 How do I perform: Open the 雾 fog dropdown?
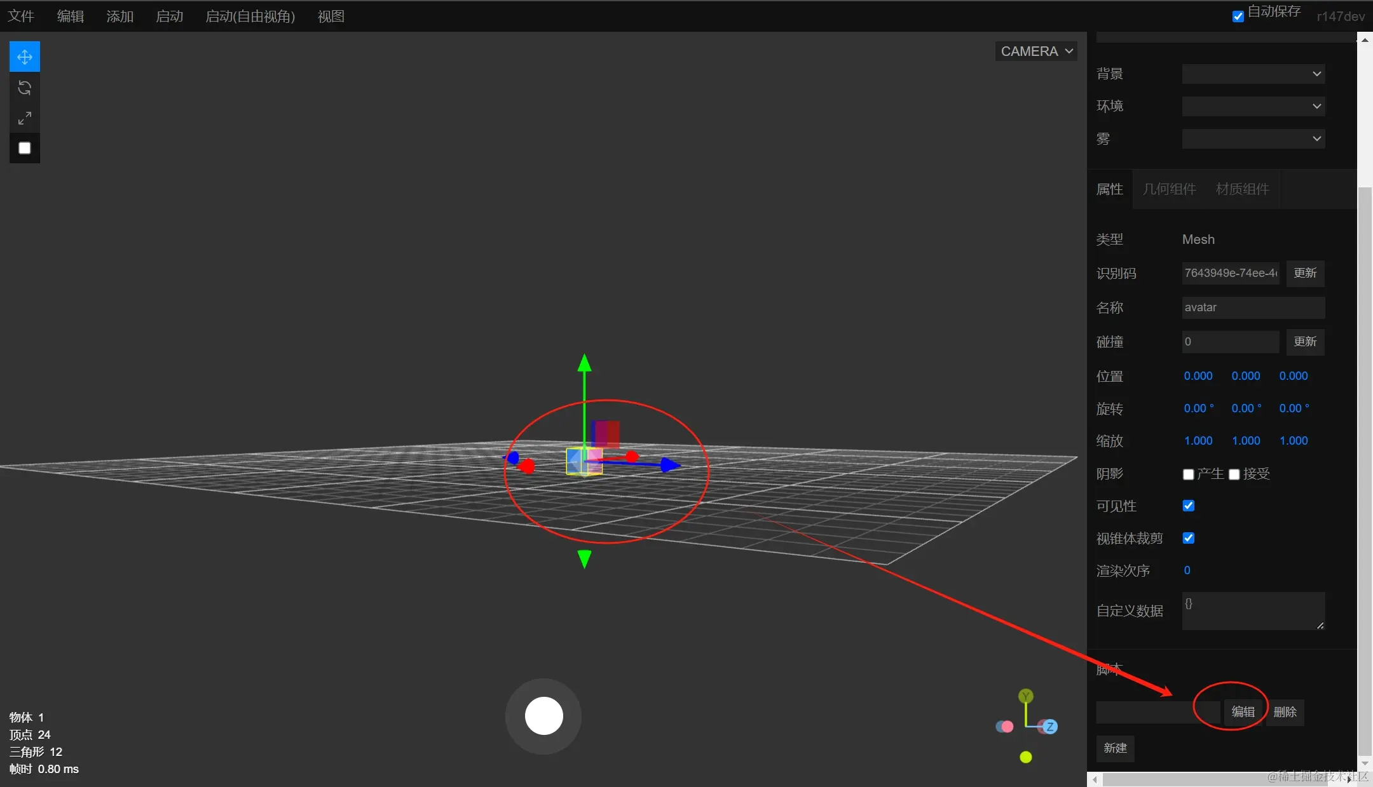point(1253,138)
